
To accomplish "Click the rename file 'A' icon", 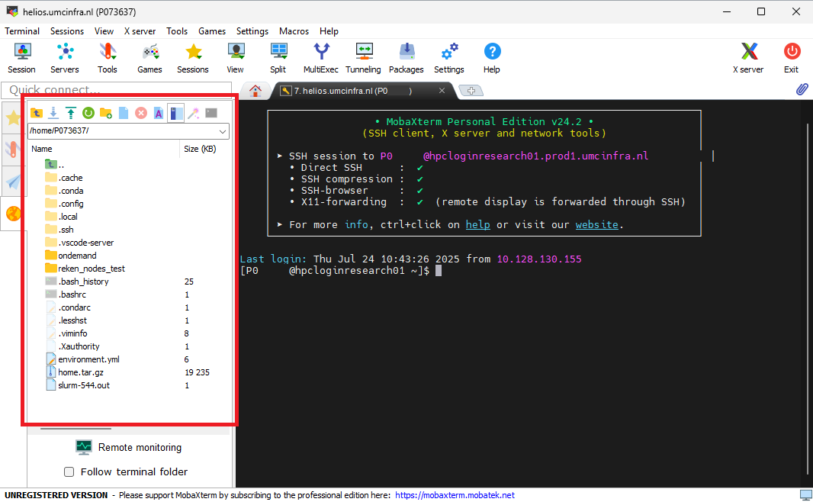I will [x=159, y=113].
